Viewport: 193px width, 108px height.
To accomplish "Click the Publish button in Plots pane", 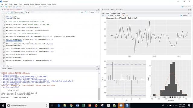I will click(x=184, y=16).
